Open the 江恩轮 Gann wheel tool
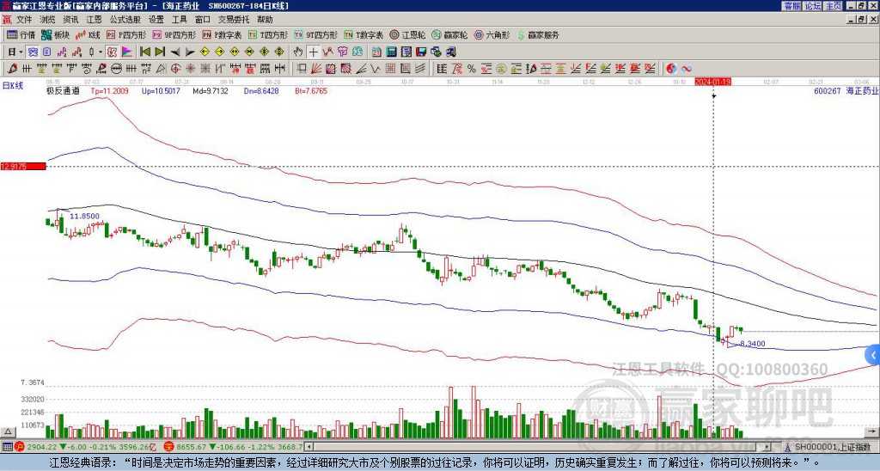Image resolution: width=880 pixels, height=471 pixels. pos(407,34)
